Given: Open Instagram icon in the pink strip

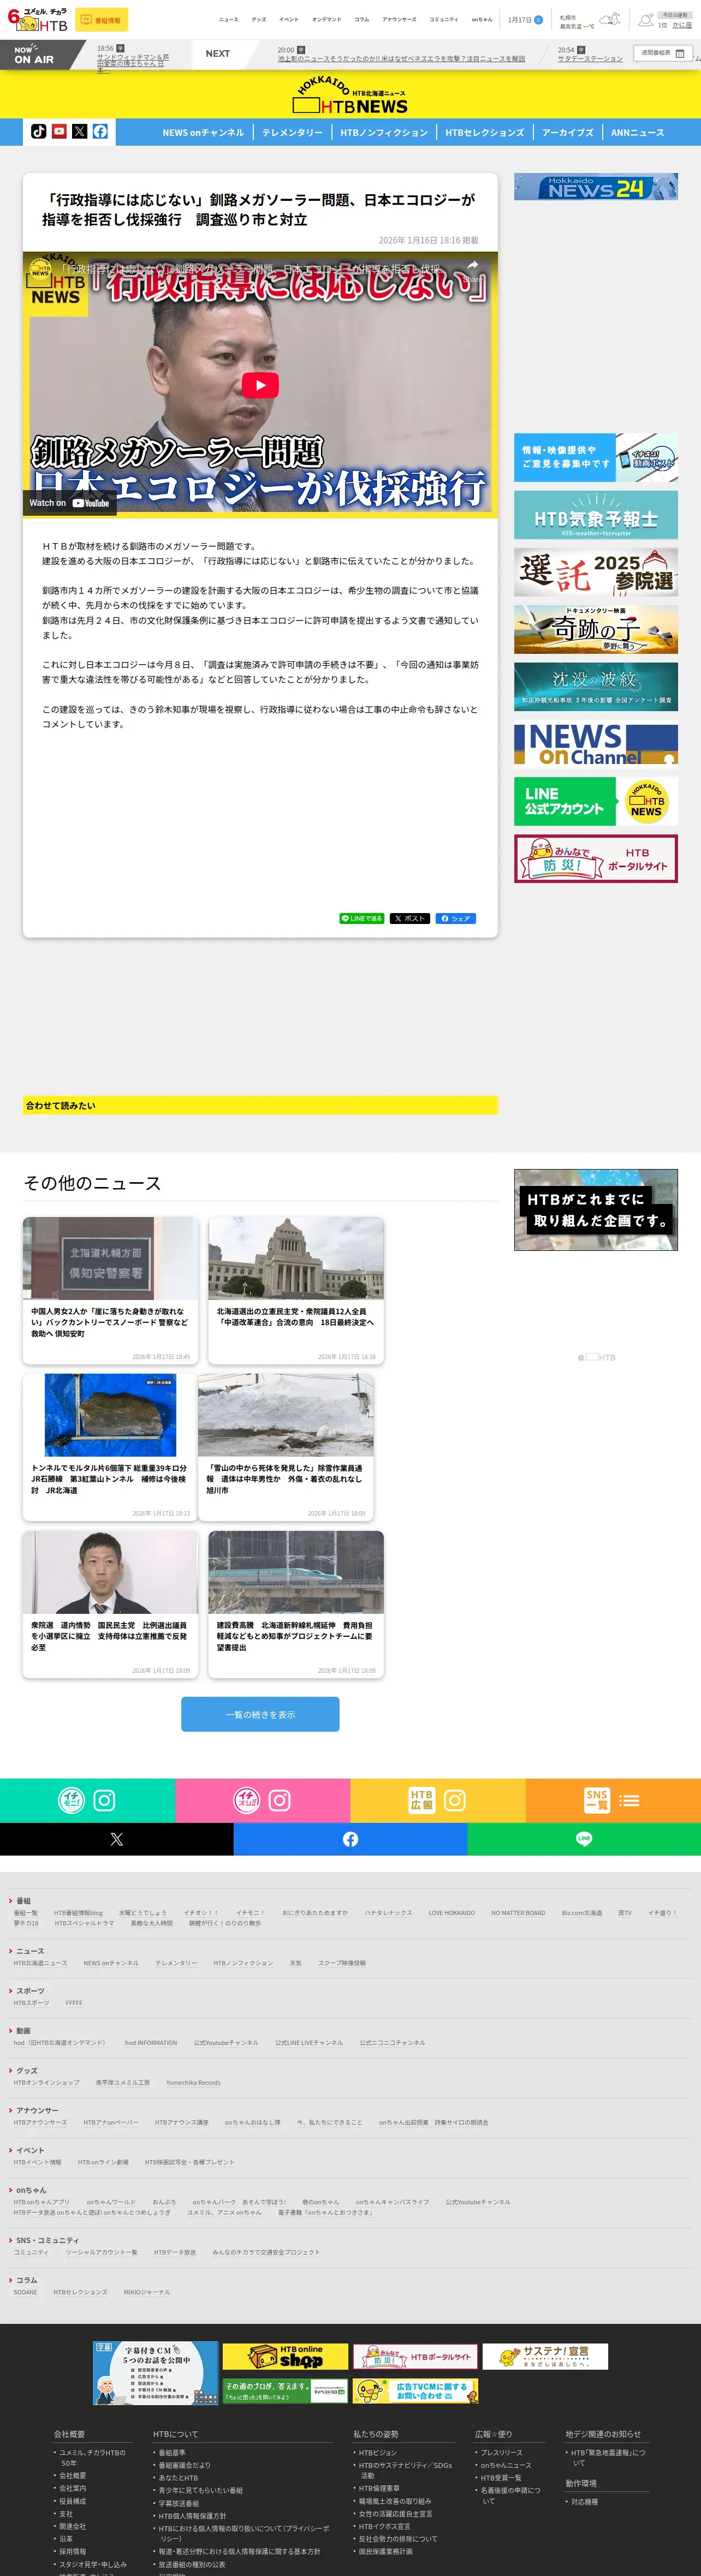Looking at the screenshot, I should [280, 1800].
